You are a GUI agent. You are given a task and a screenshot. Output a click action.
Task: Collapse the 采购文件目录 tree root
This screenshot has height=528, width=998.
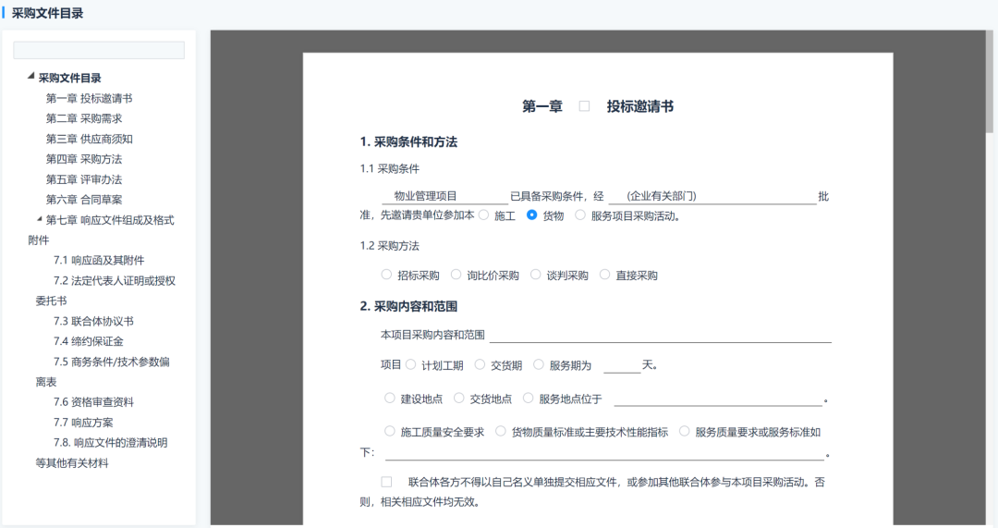[x=31, y=77]
